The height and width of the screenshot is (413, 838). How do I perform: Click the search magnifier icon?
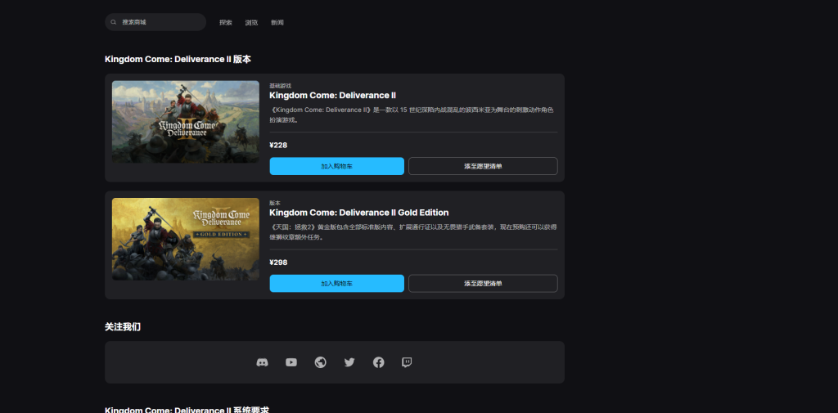113,22
